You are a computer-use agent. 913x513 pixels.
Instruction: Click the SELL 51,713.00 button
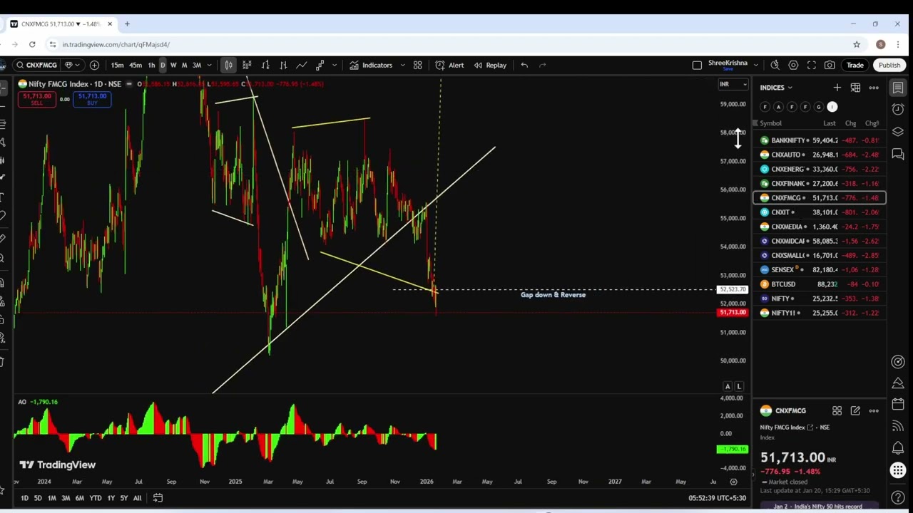click(37, 99)
